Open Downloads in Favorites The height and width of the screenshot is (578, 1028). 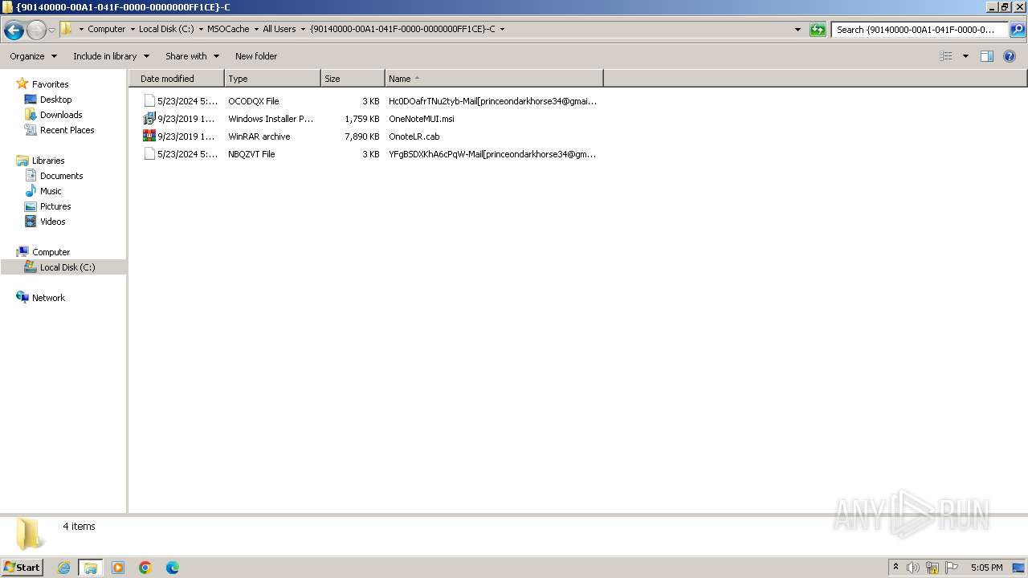(61, 115)
